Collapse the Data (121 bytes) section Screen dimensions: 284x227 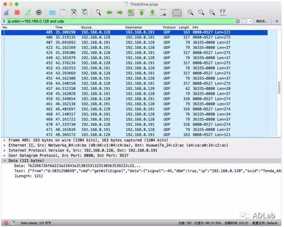pyautogui.click(x=5, y=160)
